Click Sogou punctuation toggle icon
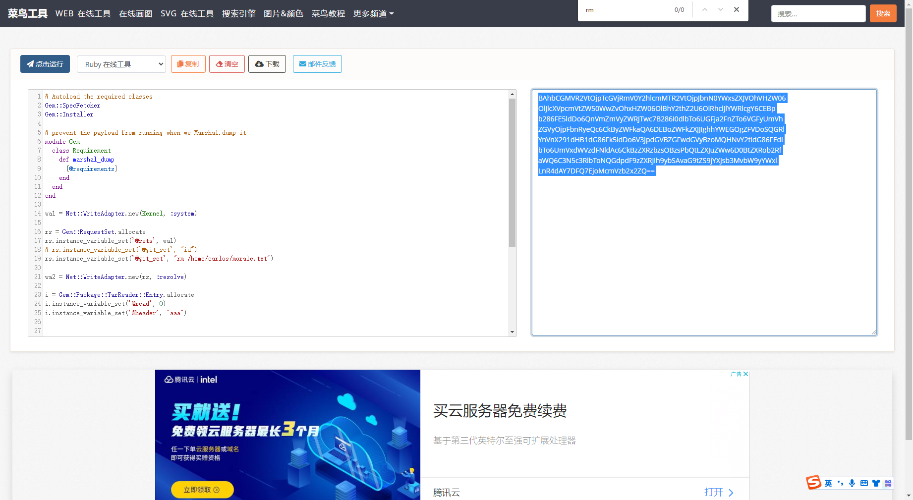The width and height of the screenshot is (913, 500). 840,483
